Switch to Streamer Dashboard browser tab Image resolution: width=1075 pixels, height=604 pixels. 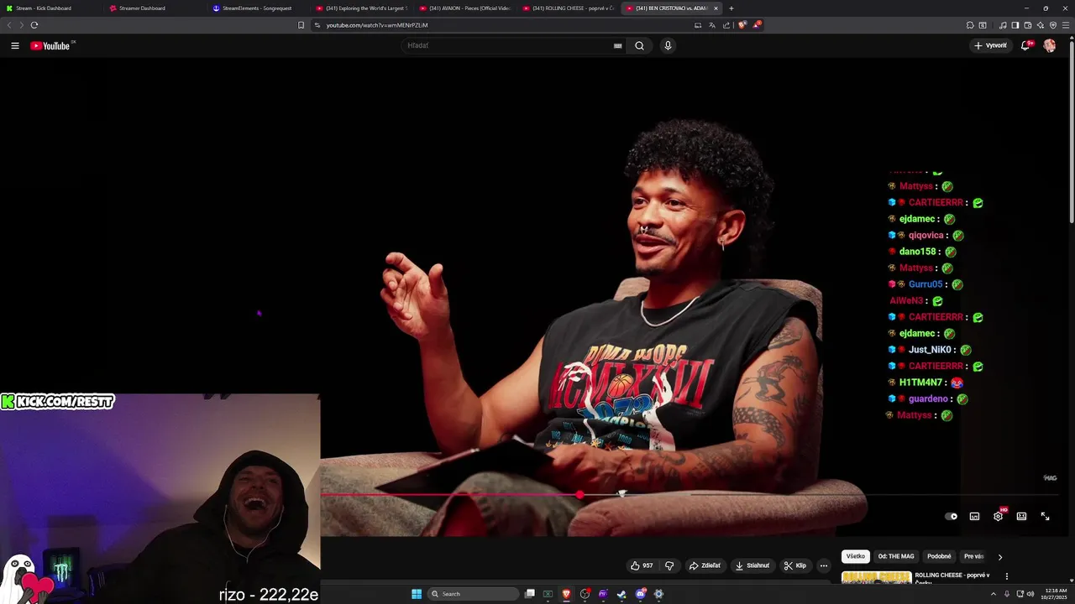[x=154, y=8]
